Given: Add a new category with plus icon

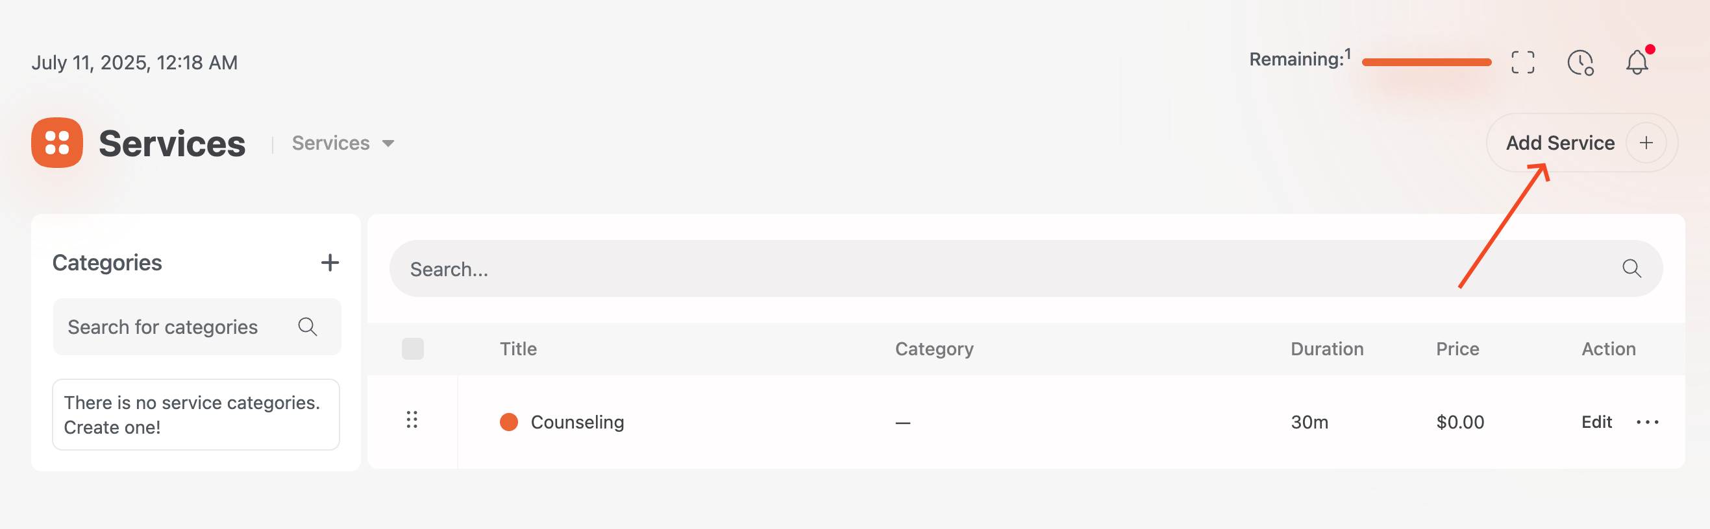Looking at the screenshot, I should pos(330,263).
